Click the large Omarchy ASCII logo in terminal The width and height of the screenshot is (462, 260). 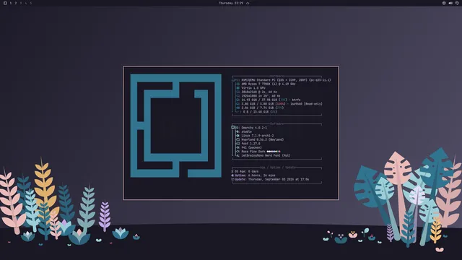coord(176,126)
